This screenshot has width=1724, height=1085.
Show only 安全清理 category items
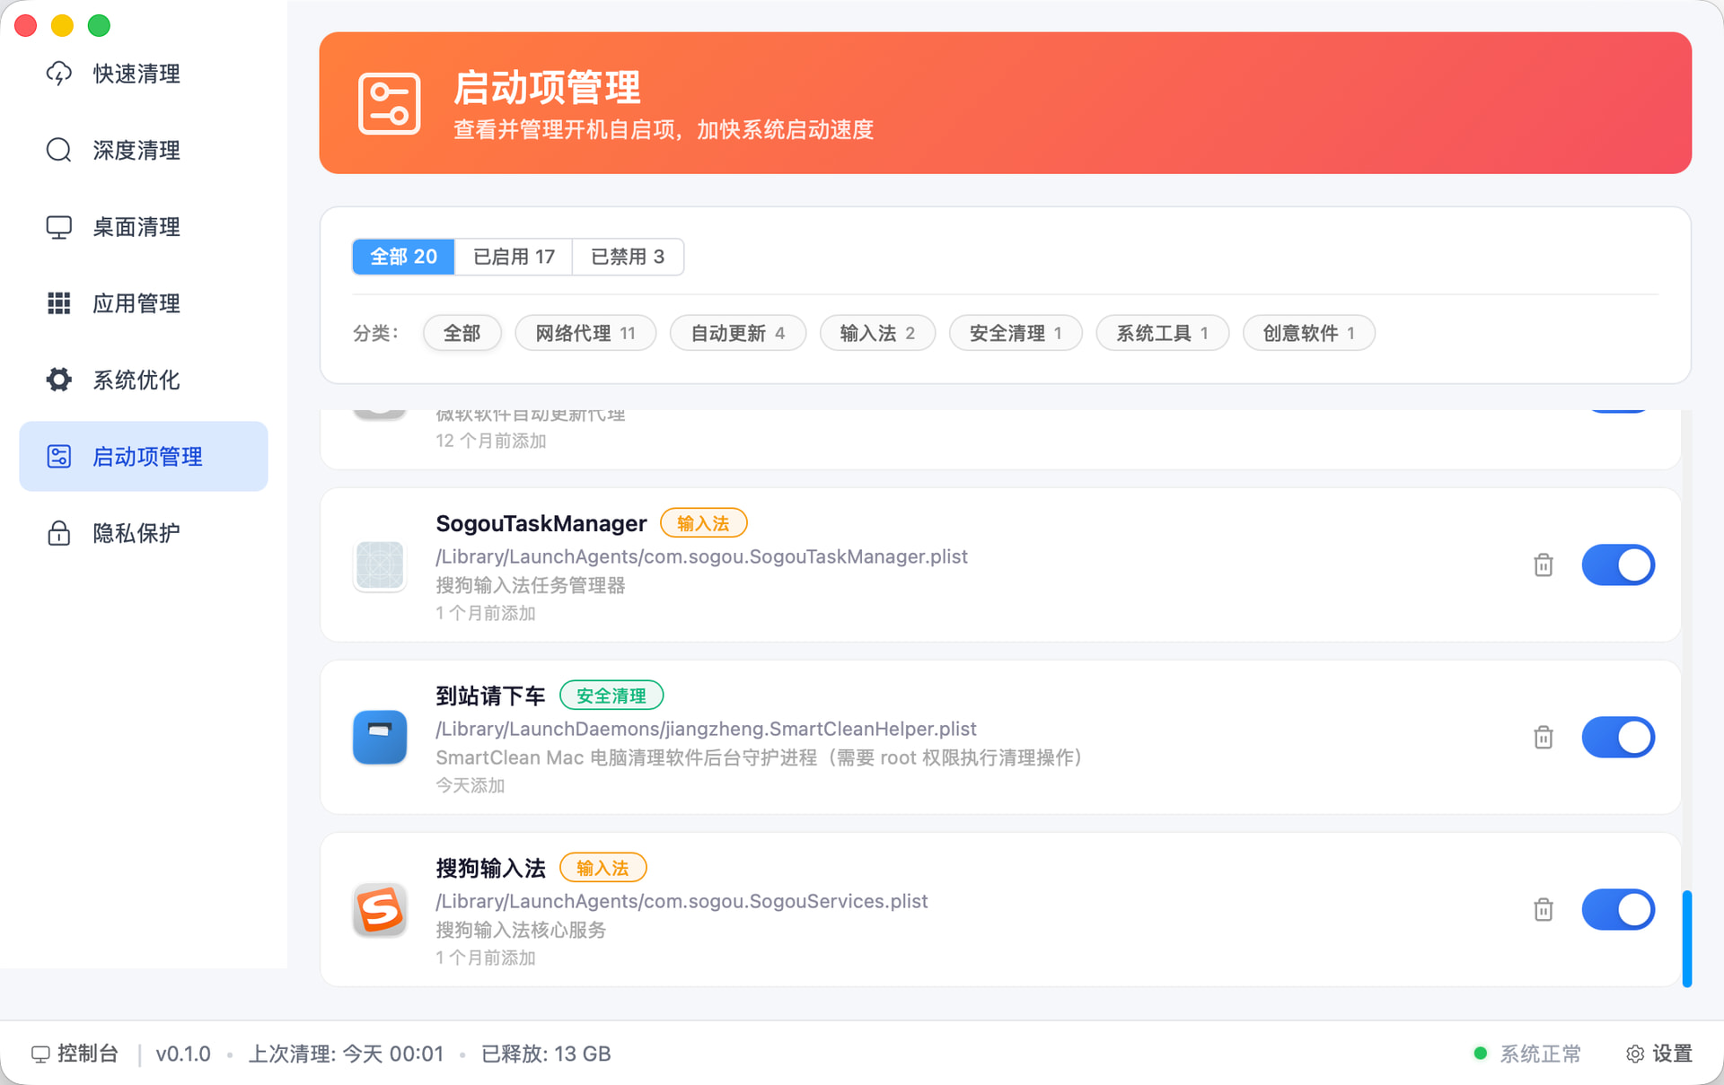(1016, 333)
